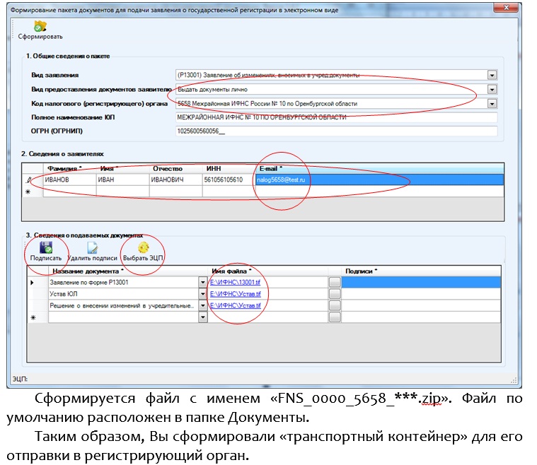Expand document name dropdown for Заявление по форме Р13001
This screenshot has width=537, height=465.
[x=203, y=282]
